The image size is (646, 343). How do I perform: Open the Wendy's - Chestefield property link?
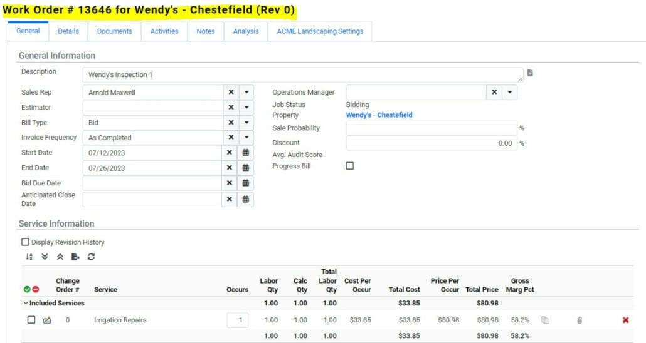(379, 115)
